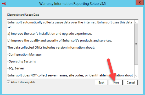Viewport: 145px width, 95px height.
Task: Go to the previous step with Back
Action: (x=101, y=82)
